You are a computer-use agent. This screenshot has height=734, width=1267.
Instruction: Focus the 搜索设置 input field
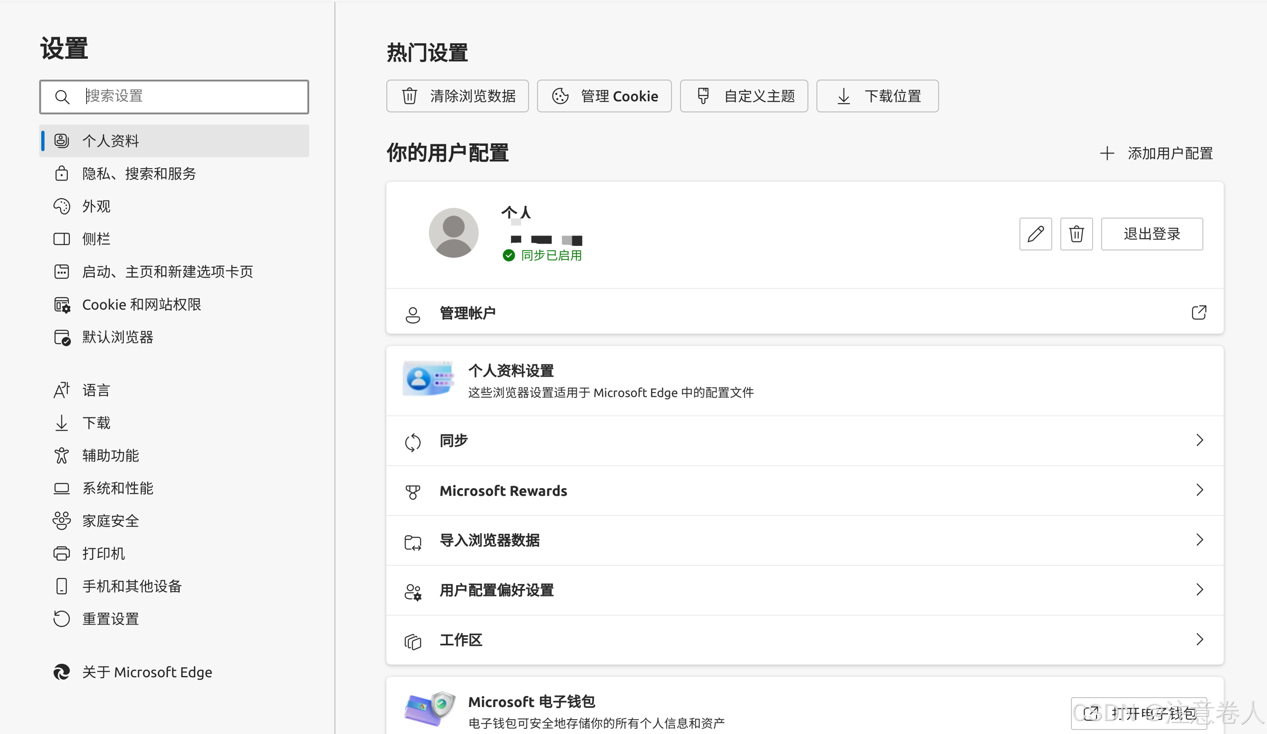point(191,96)
